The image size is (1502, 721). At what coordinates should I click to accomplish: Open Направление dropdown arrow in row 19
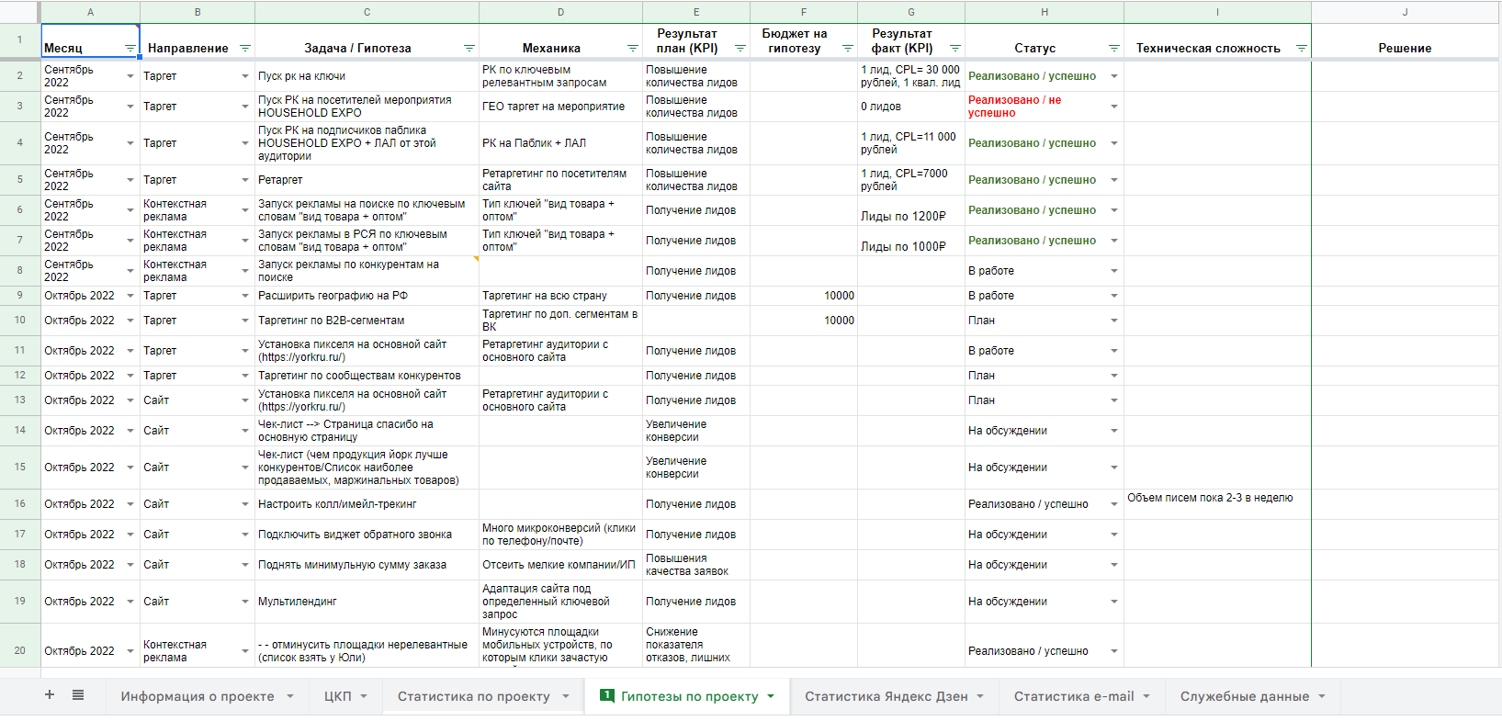tap(245, 602)
